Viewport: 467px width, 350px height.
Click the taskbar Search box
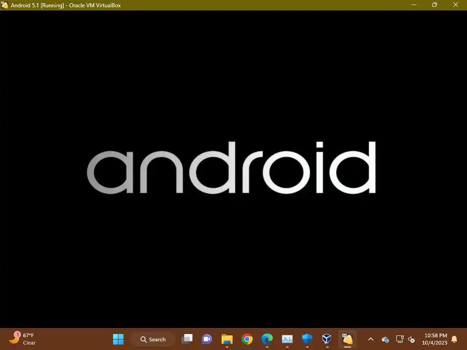pyautogui.click(x=153, y=339)
